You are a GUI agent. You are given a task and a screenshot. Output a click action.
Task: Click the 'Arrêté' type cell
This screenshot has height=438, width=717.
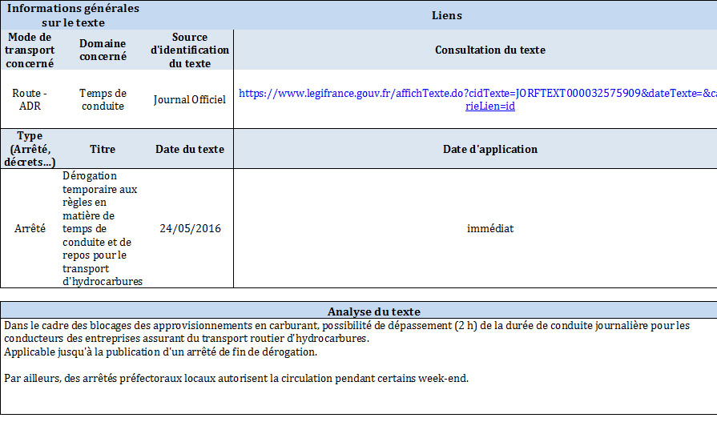[30, 228]
